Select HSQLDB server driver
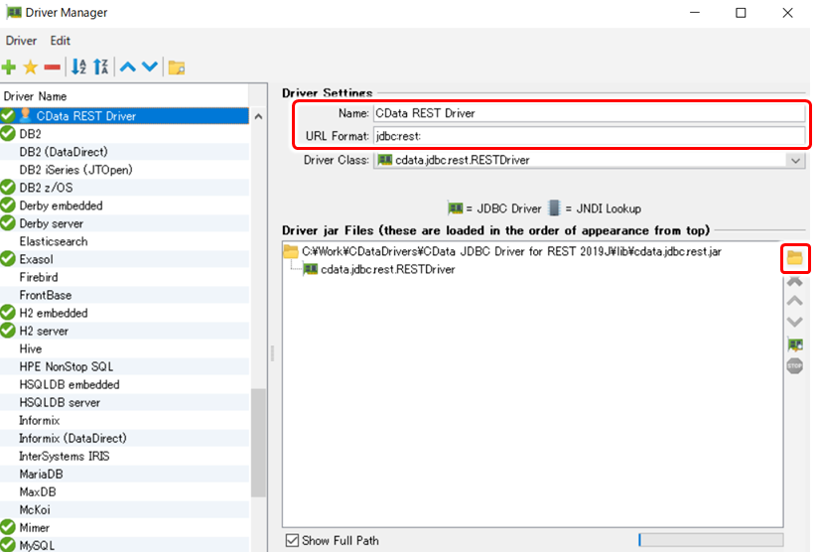 [124, 402]
